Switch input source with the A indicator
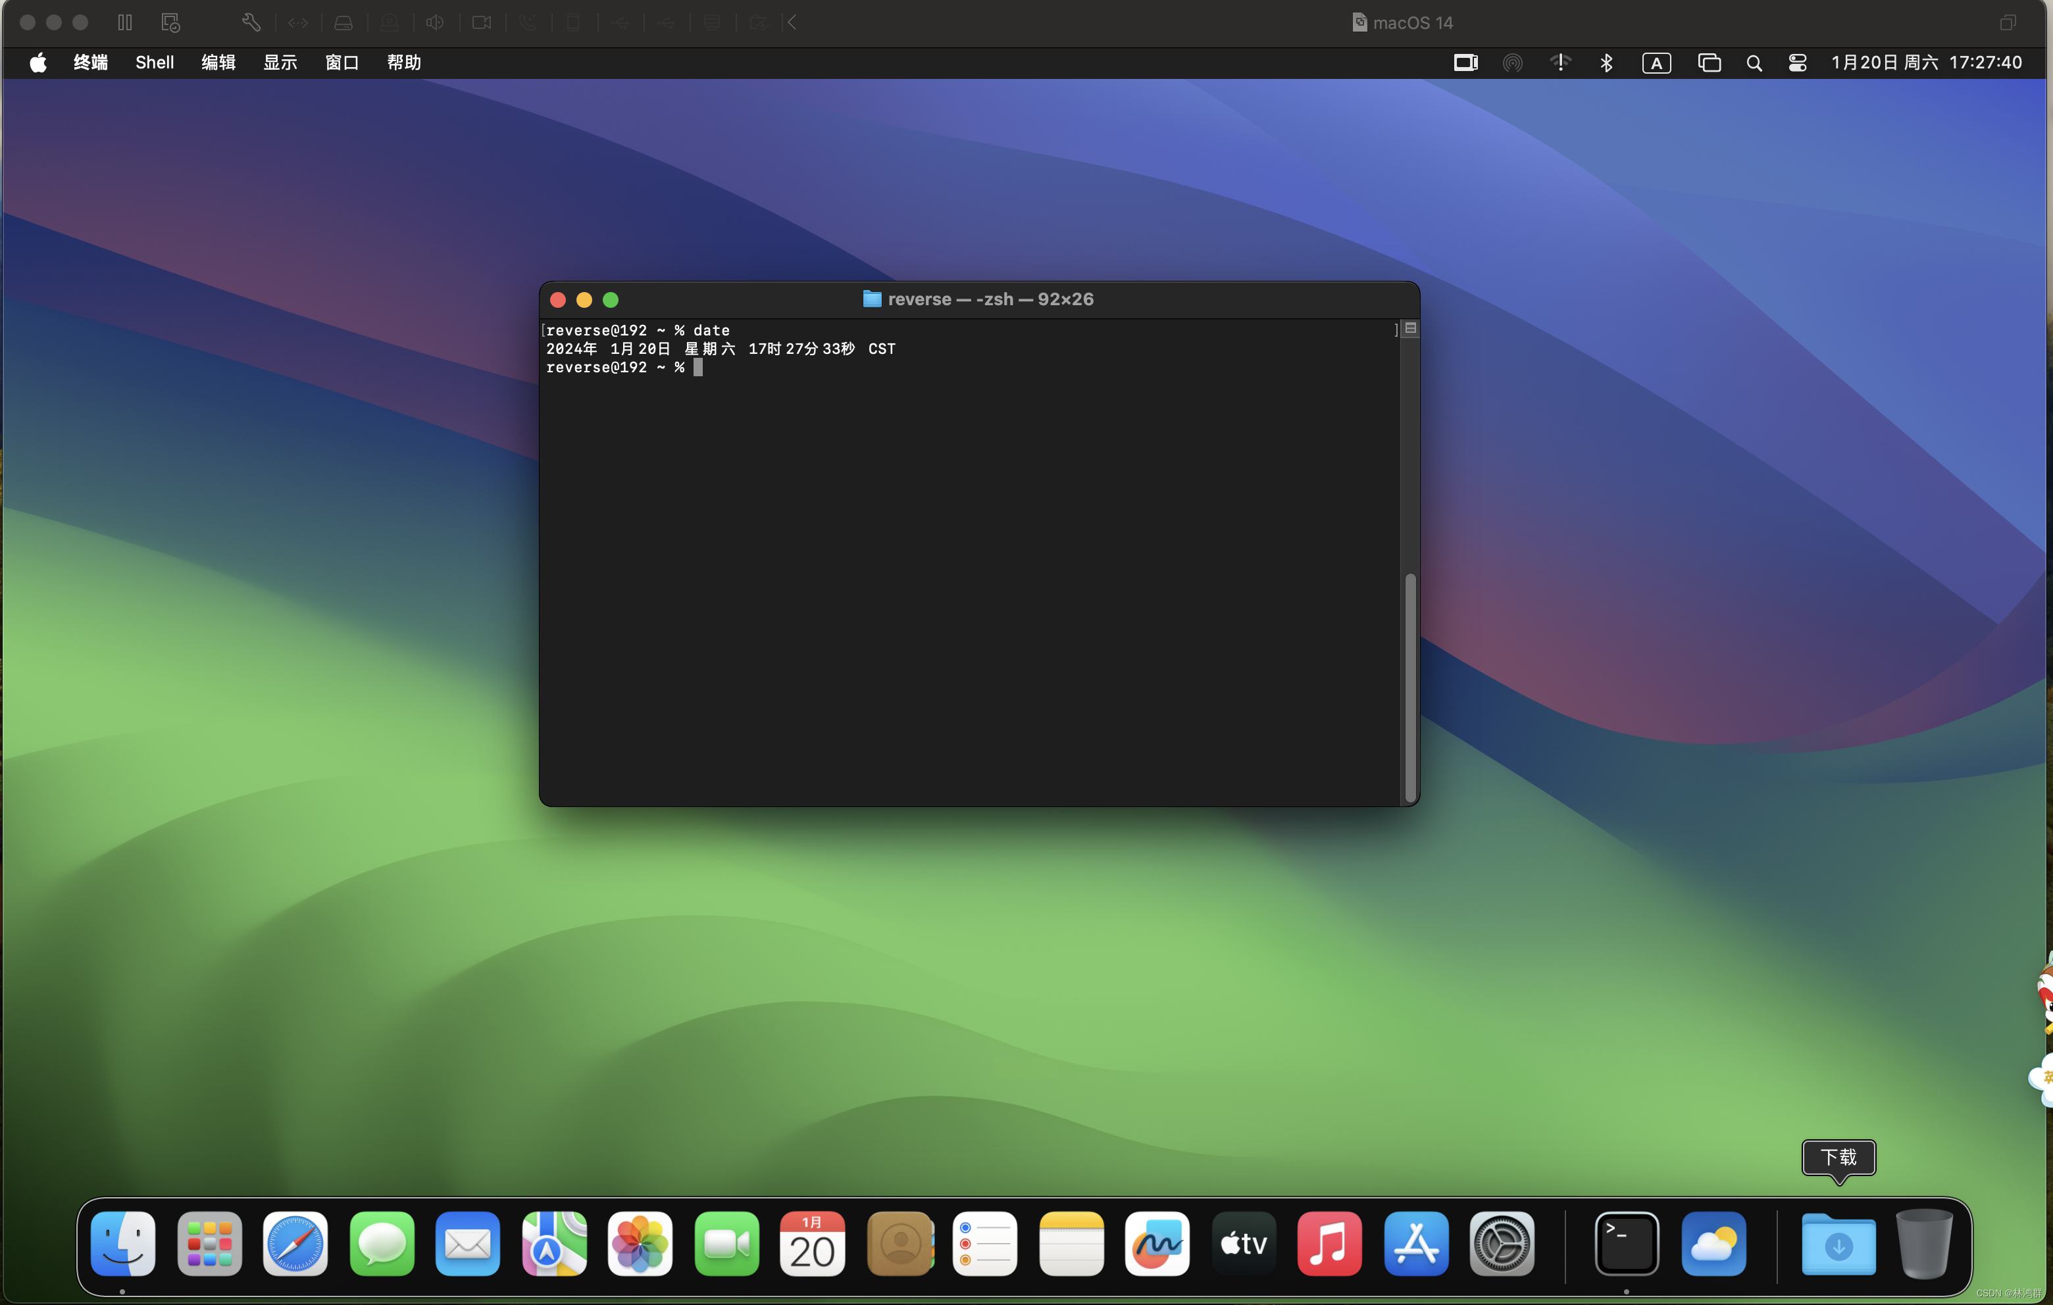 (1656, 63)
